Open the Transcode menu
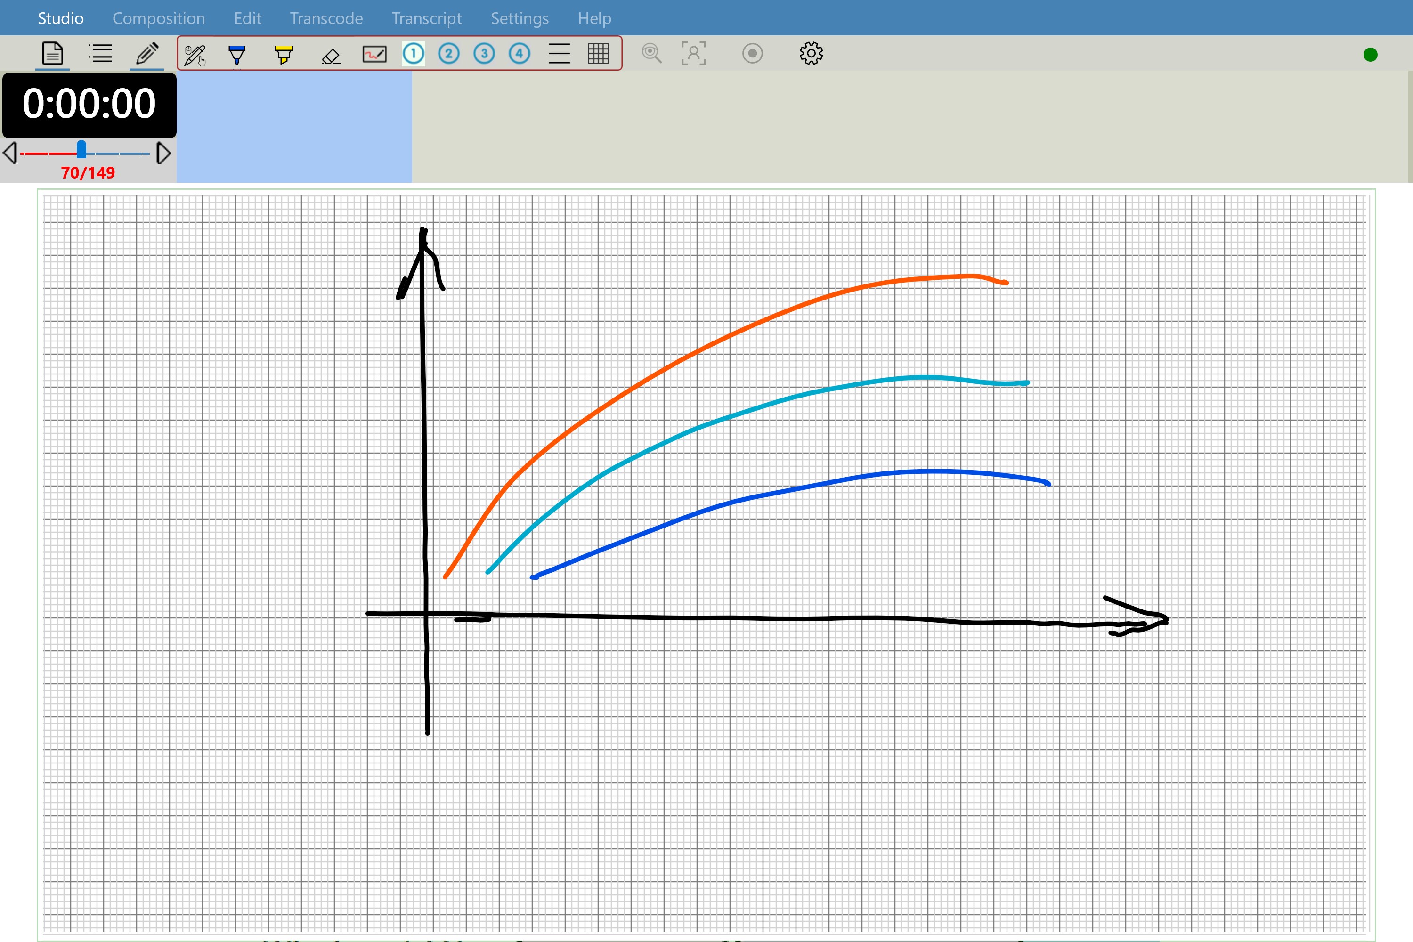 tap(326, 18)
